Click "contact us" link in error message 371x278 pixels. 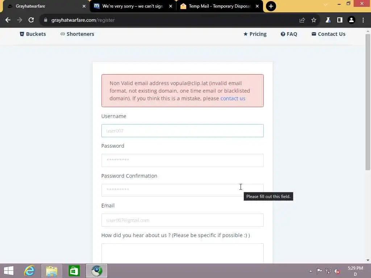233,98
